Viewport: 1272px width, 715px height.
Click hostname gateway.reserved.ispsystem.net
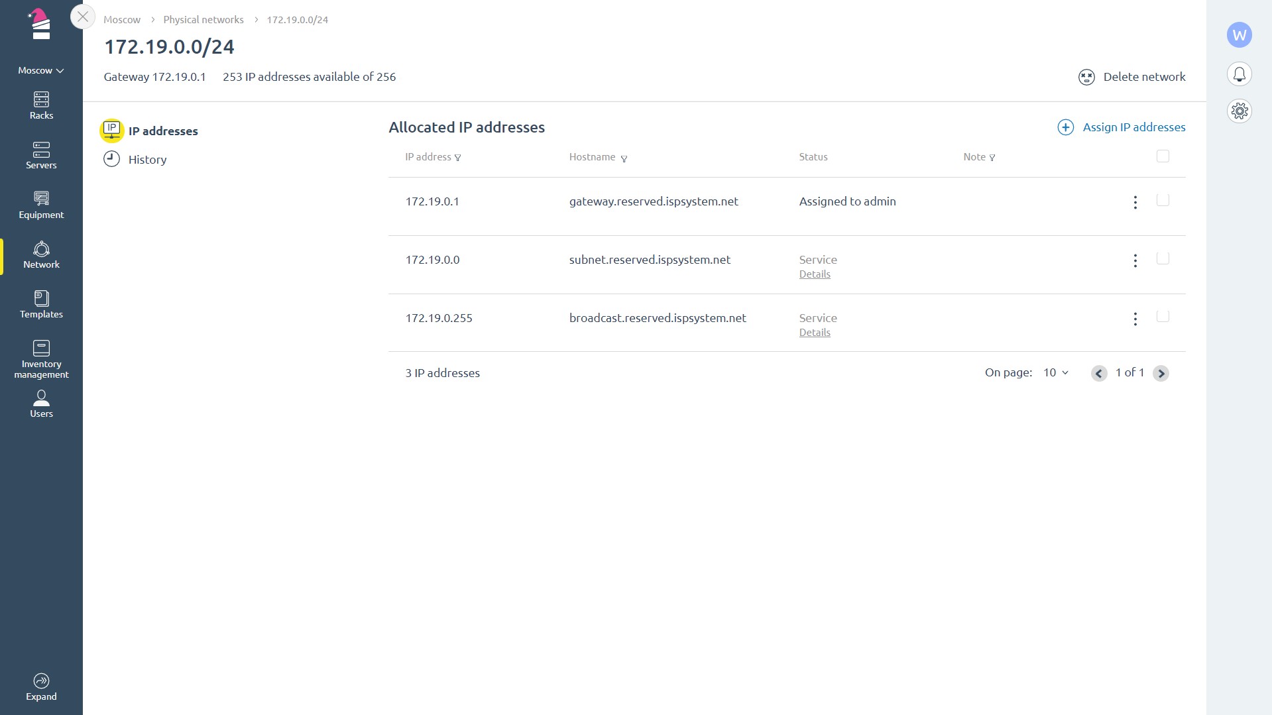tap(654, 201)
